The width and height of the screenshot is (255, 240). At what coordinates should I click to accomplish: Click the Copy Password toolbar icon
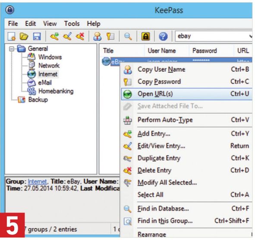tap(110, 36)
